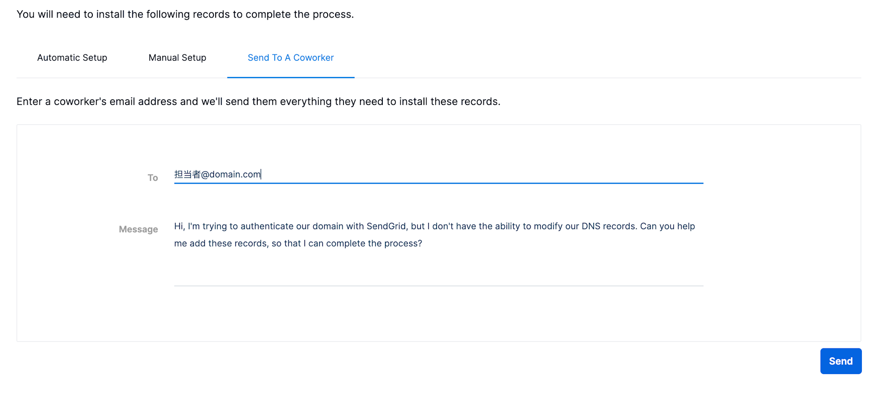Switch to the Automatic Setup tab
875x403 pixels.
tap(72, 58)
